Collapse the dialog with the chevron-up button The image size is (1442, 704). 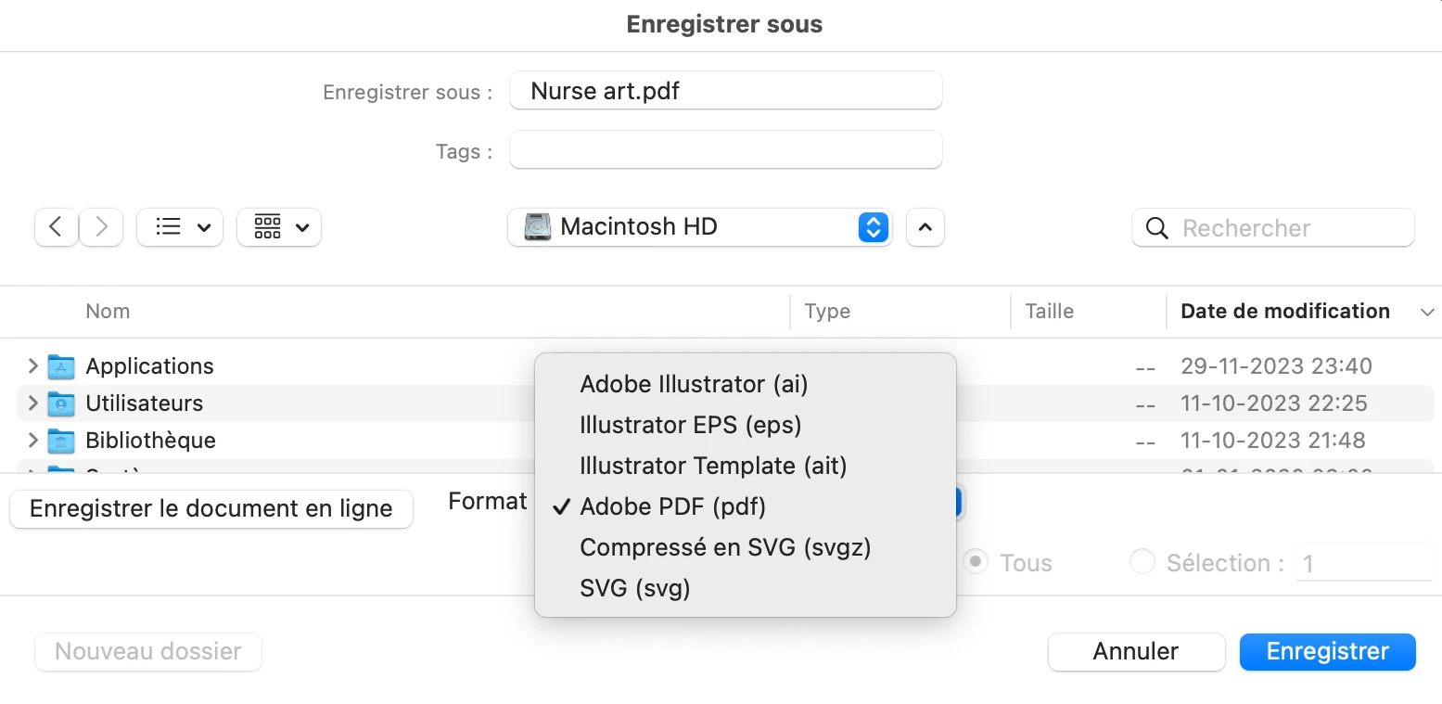[925, 227]
